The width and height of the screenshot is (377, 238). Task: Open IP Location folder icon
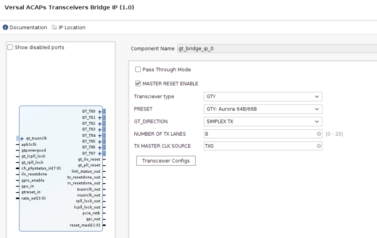54,27
